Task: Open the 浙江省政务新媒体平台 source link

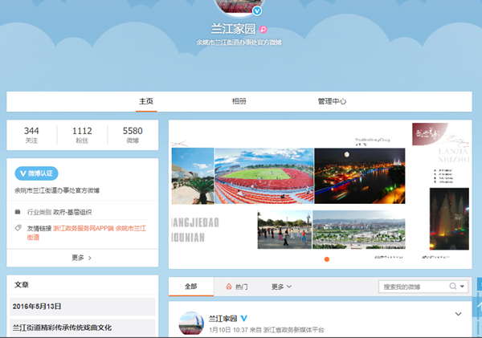Action: [293, 330]
